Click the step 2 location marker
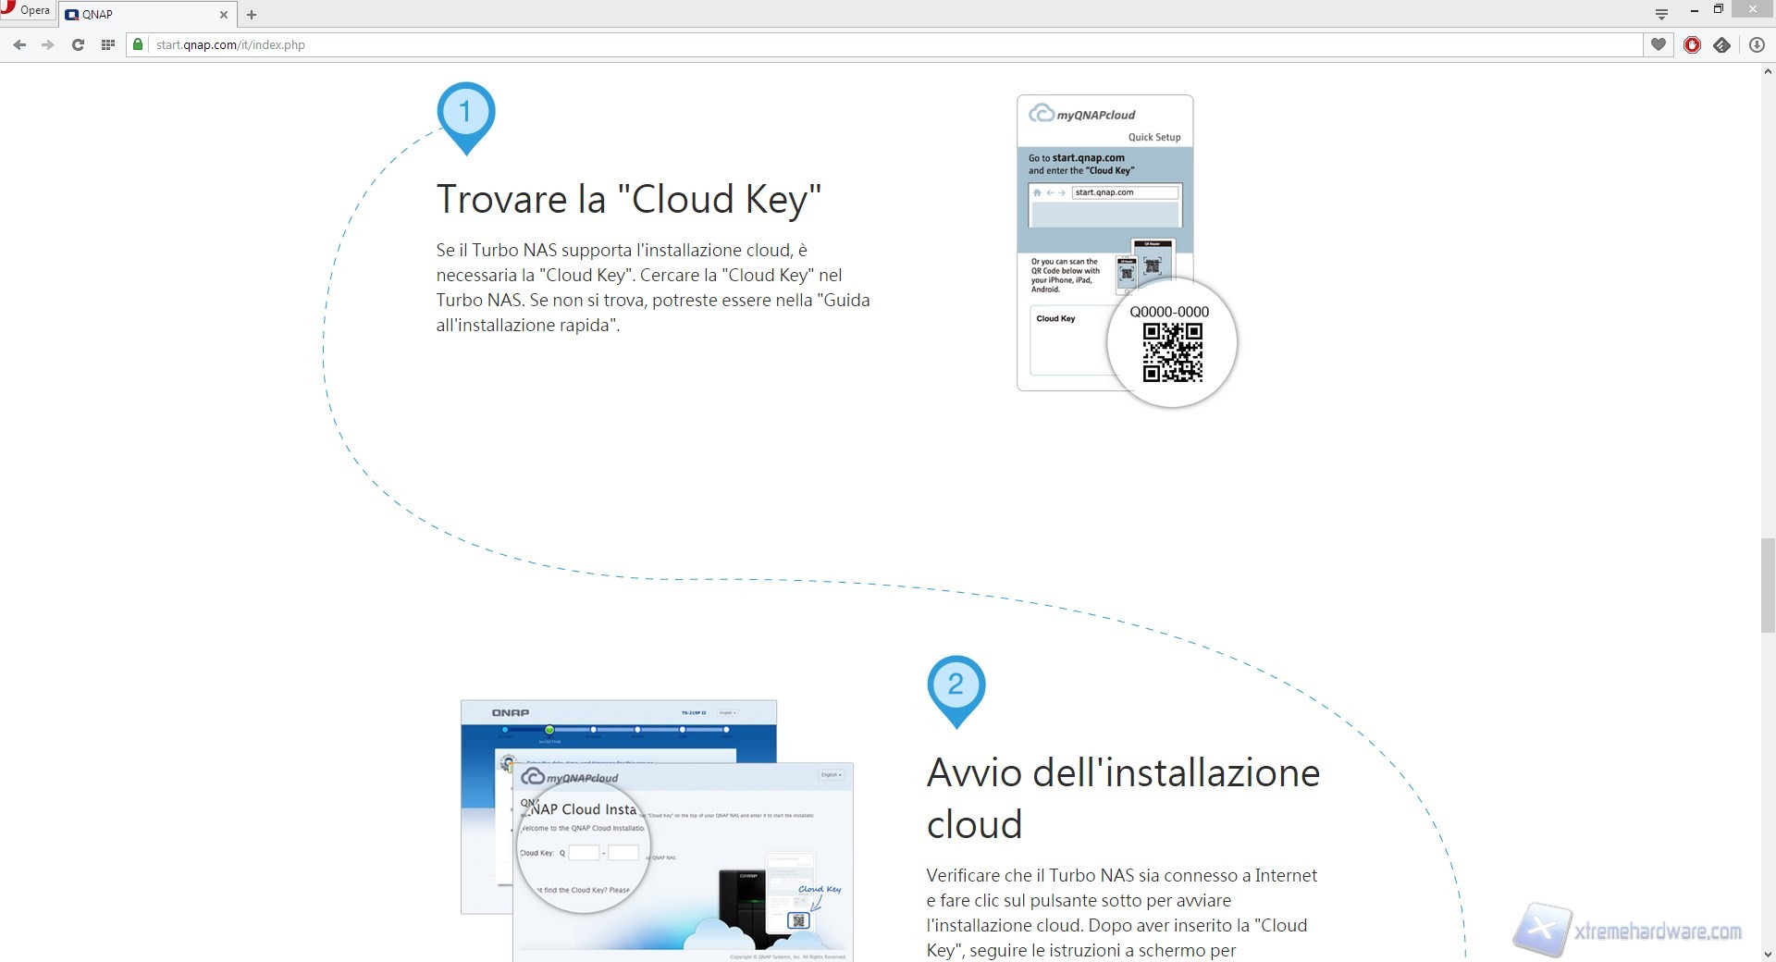The width and height of the screenshot is (1776, 962). [956, 687]
